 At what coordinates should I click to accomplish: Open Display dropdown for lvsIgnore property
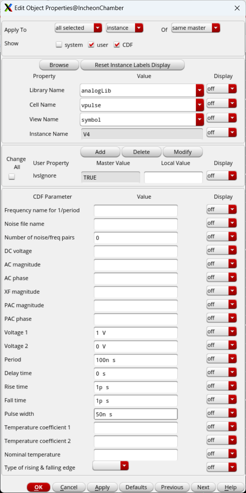click(221, 176)
